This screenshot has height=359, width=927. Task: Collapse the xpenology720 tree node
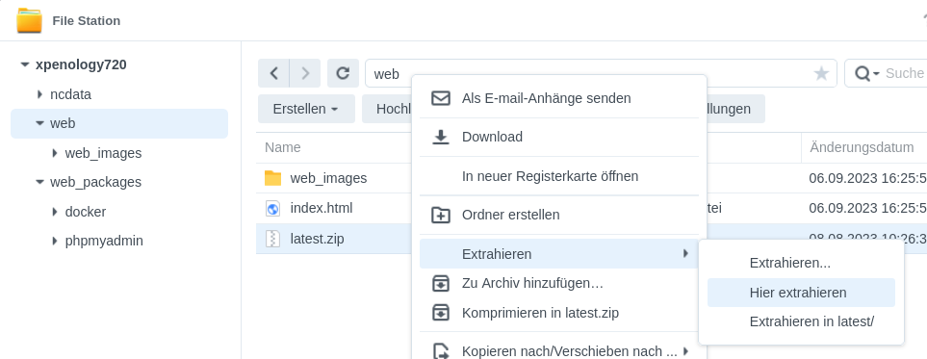point(25,64)
